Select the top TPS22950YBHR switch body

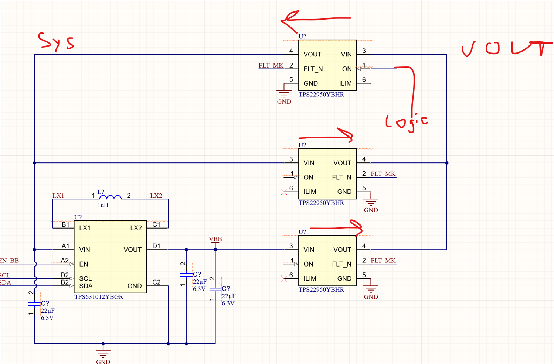coord(327,65)
